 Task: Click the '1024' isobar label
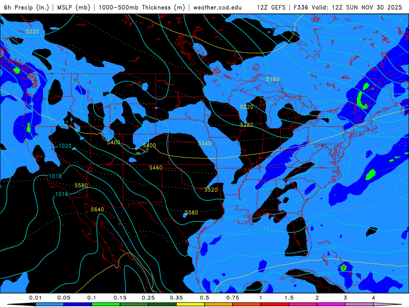(x=237, y=203)
